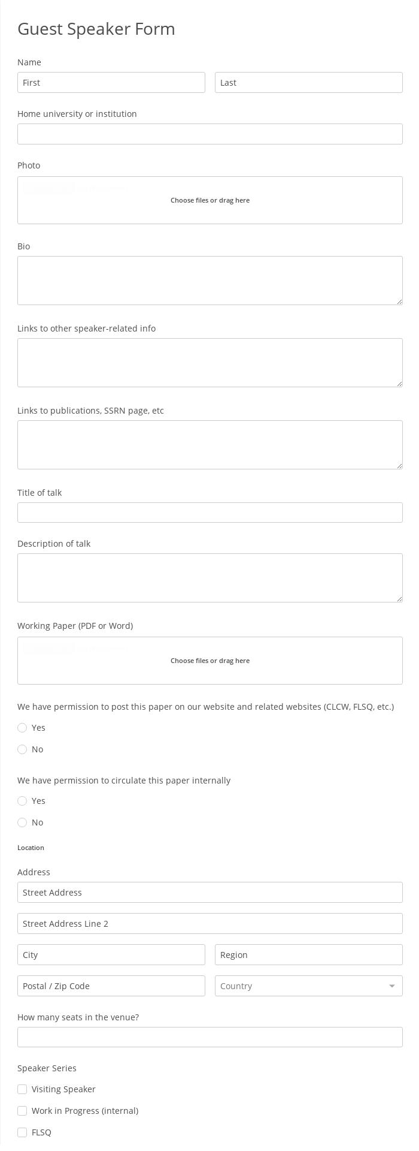Check the FLSQ checkbox
Screen dimensions: 419x1151
pos(22,1132)
